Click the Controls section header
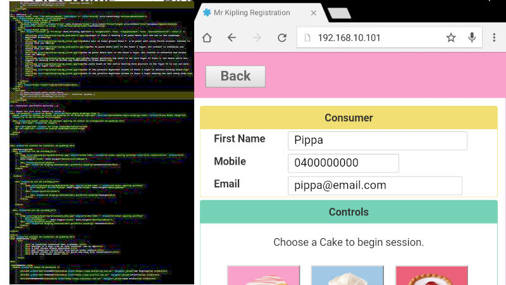 (349, 212)
